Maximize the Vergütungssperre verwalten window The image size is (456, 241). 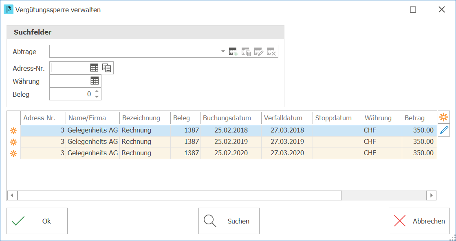413,10
